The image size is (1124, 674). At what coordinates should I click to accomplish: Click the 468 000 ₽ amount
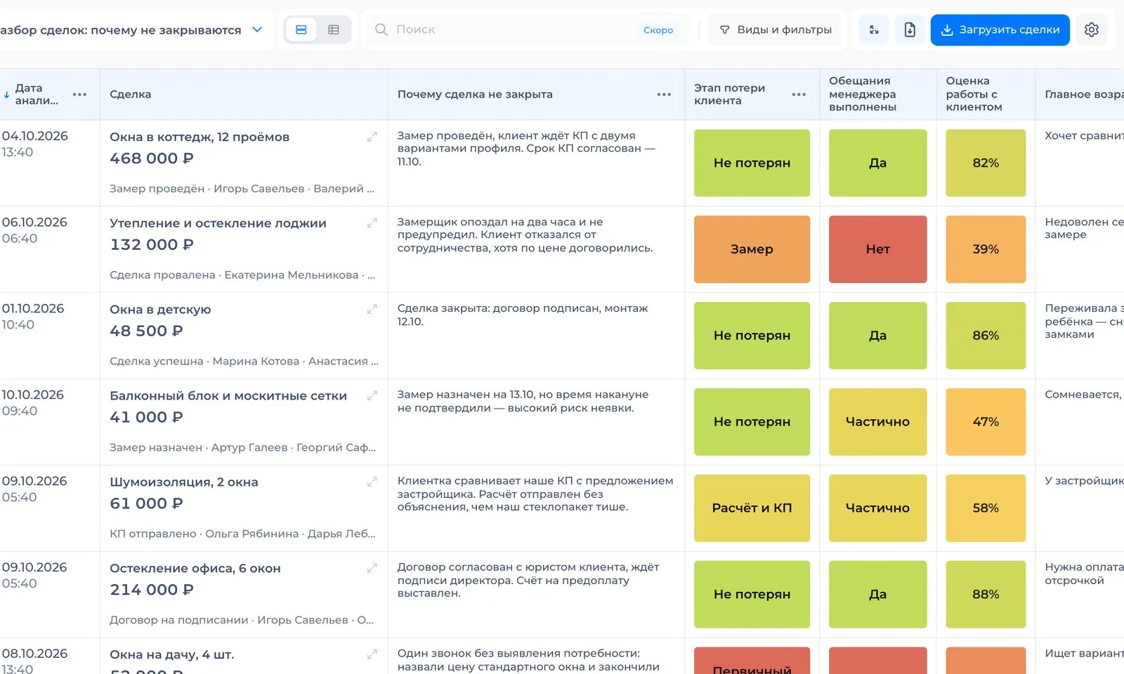[151, 159]
